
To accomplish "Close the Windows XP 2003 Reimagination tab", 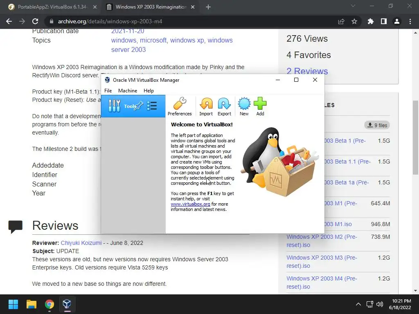I will click(193, 7).
